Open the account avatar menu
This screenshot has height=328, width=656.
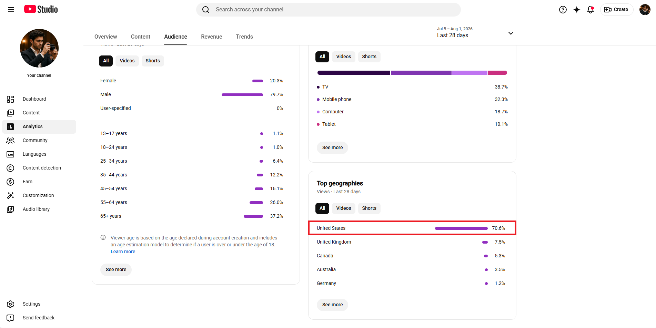(645, 10)
